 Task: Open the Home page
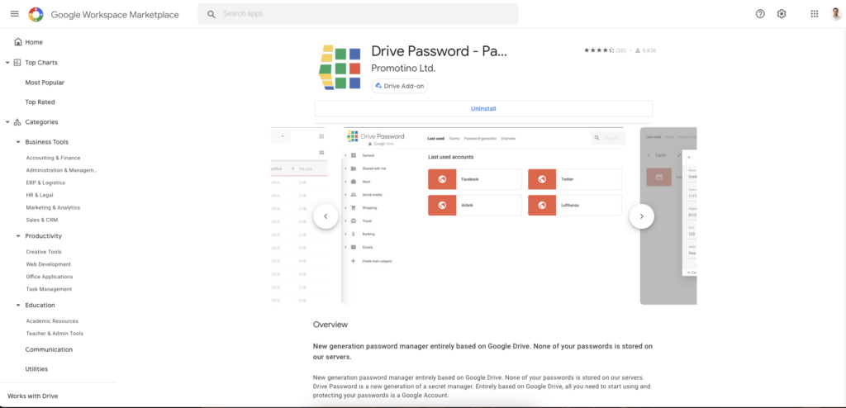[34, 42]
